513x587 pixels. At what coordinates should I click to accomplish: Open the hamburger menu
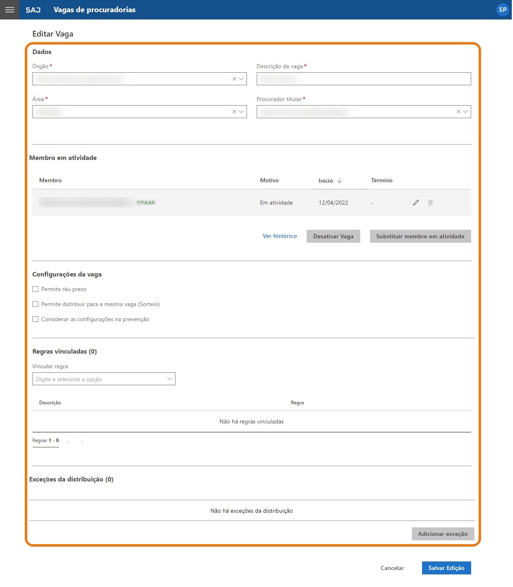click(x=10, y=10)
